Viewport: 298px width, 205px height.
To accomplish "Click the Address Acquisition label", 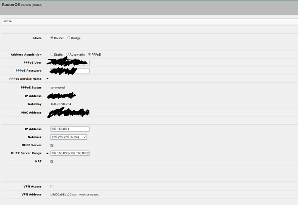I will (26, 55).
